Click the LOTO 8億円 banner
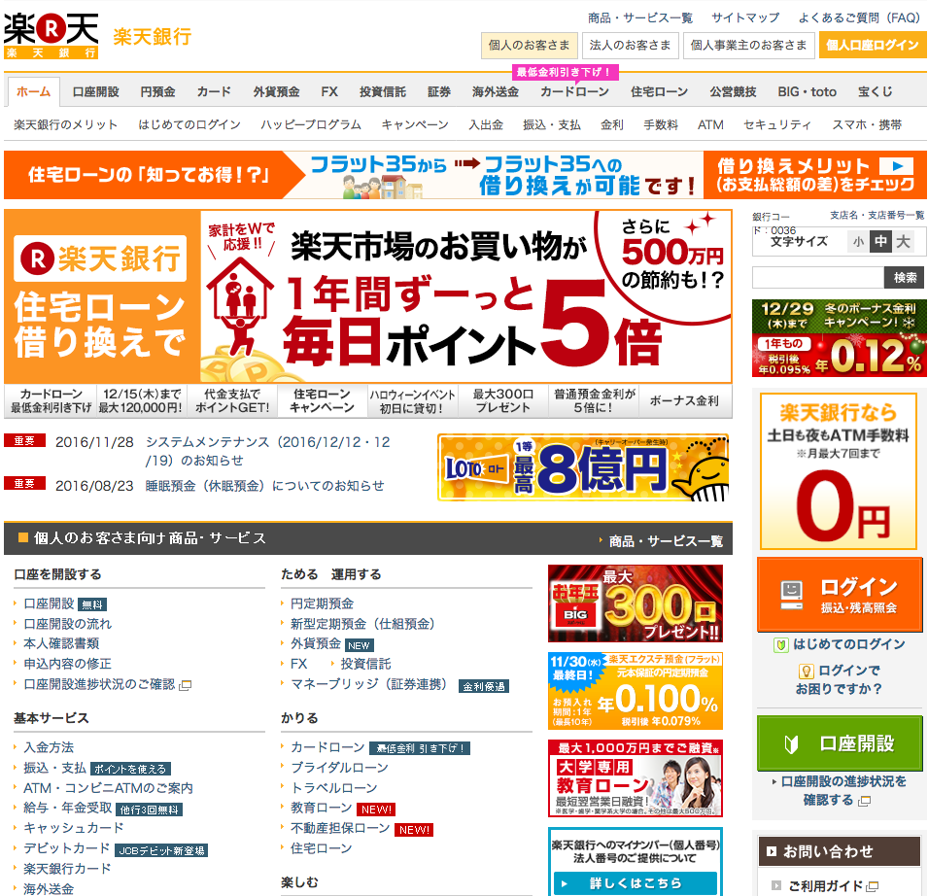 583,467
